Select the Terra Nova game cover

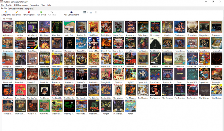[8, 90]
